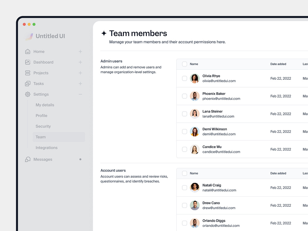Screen dimensions: 308x231
Task: Expand the Projects section with its plus control
Action: click(80, 73)
